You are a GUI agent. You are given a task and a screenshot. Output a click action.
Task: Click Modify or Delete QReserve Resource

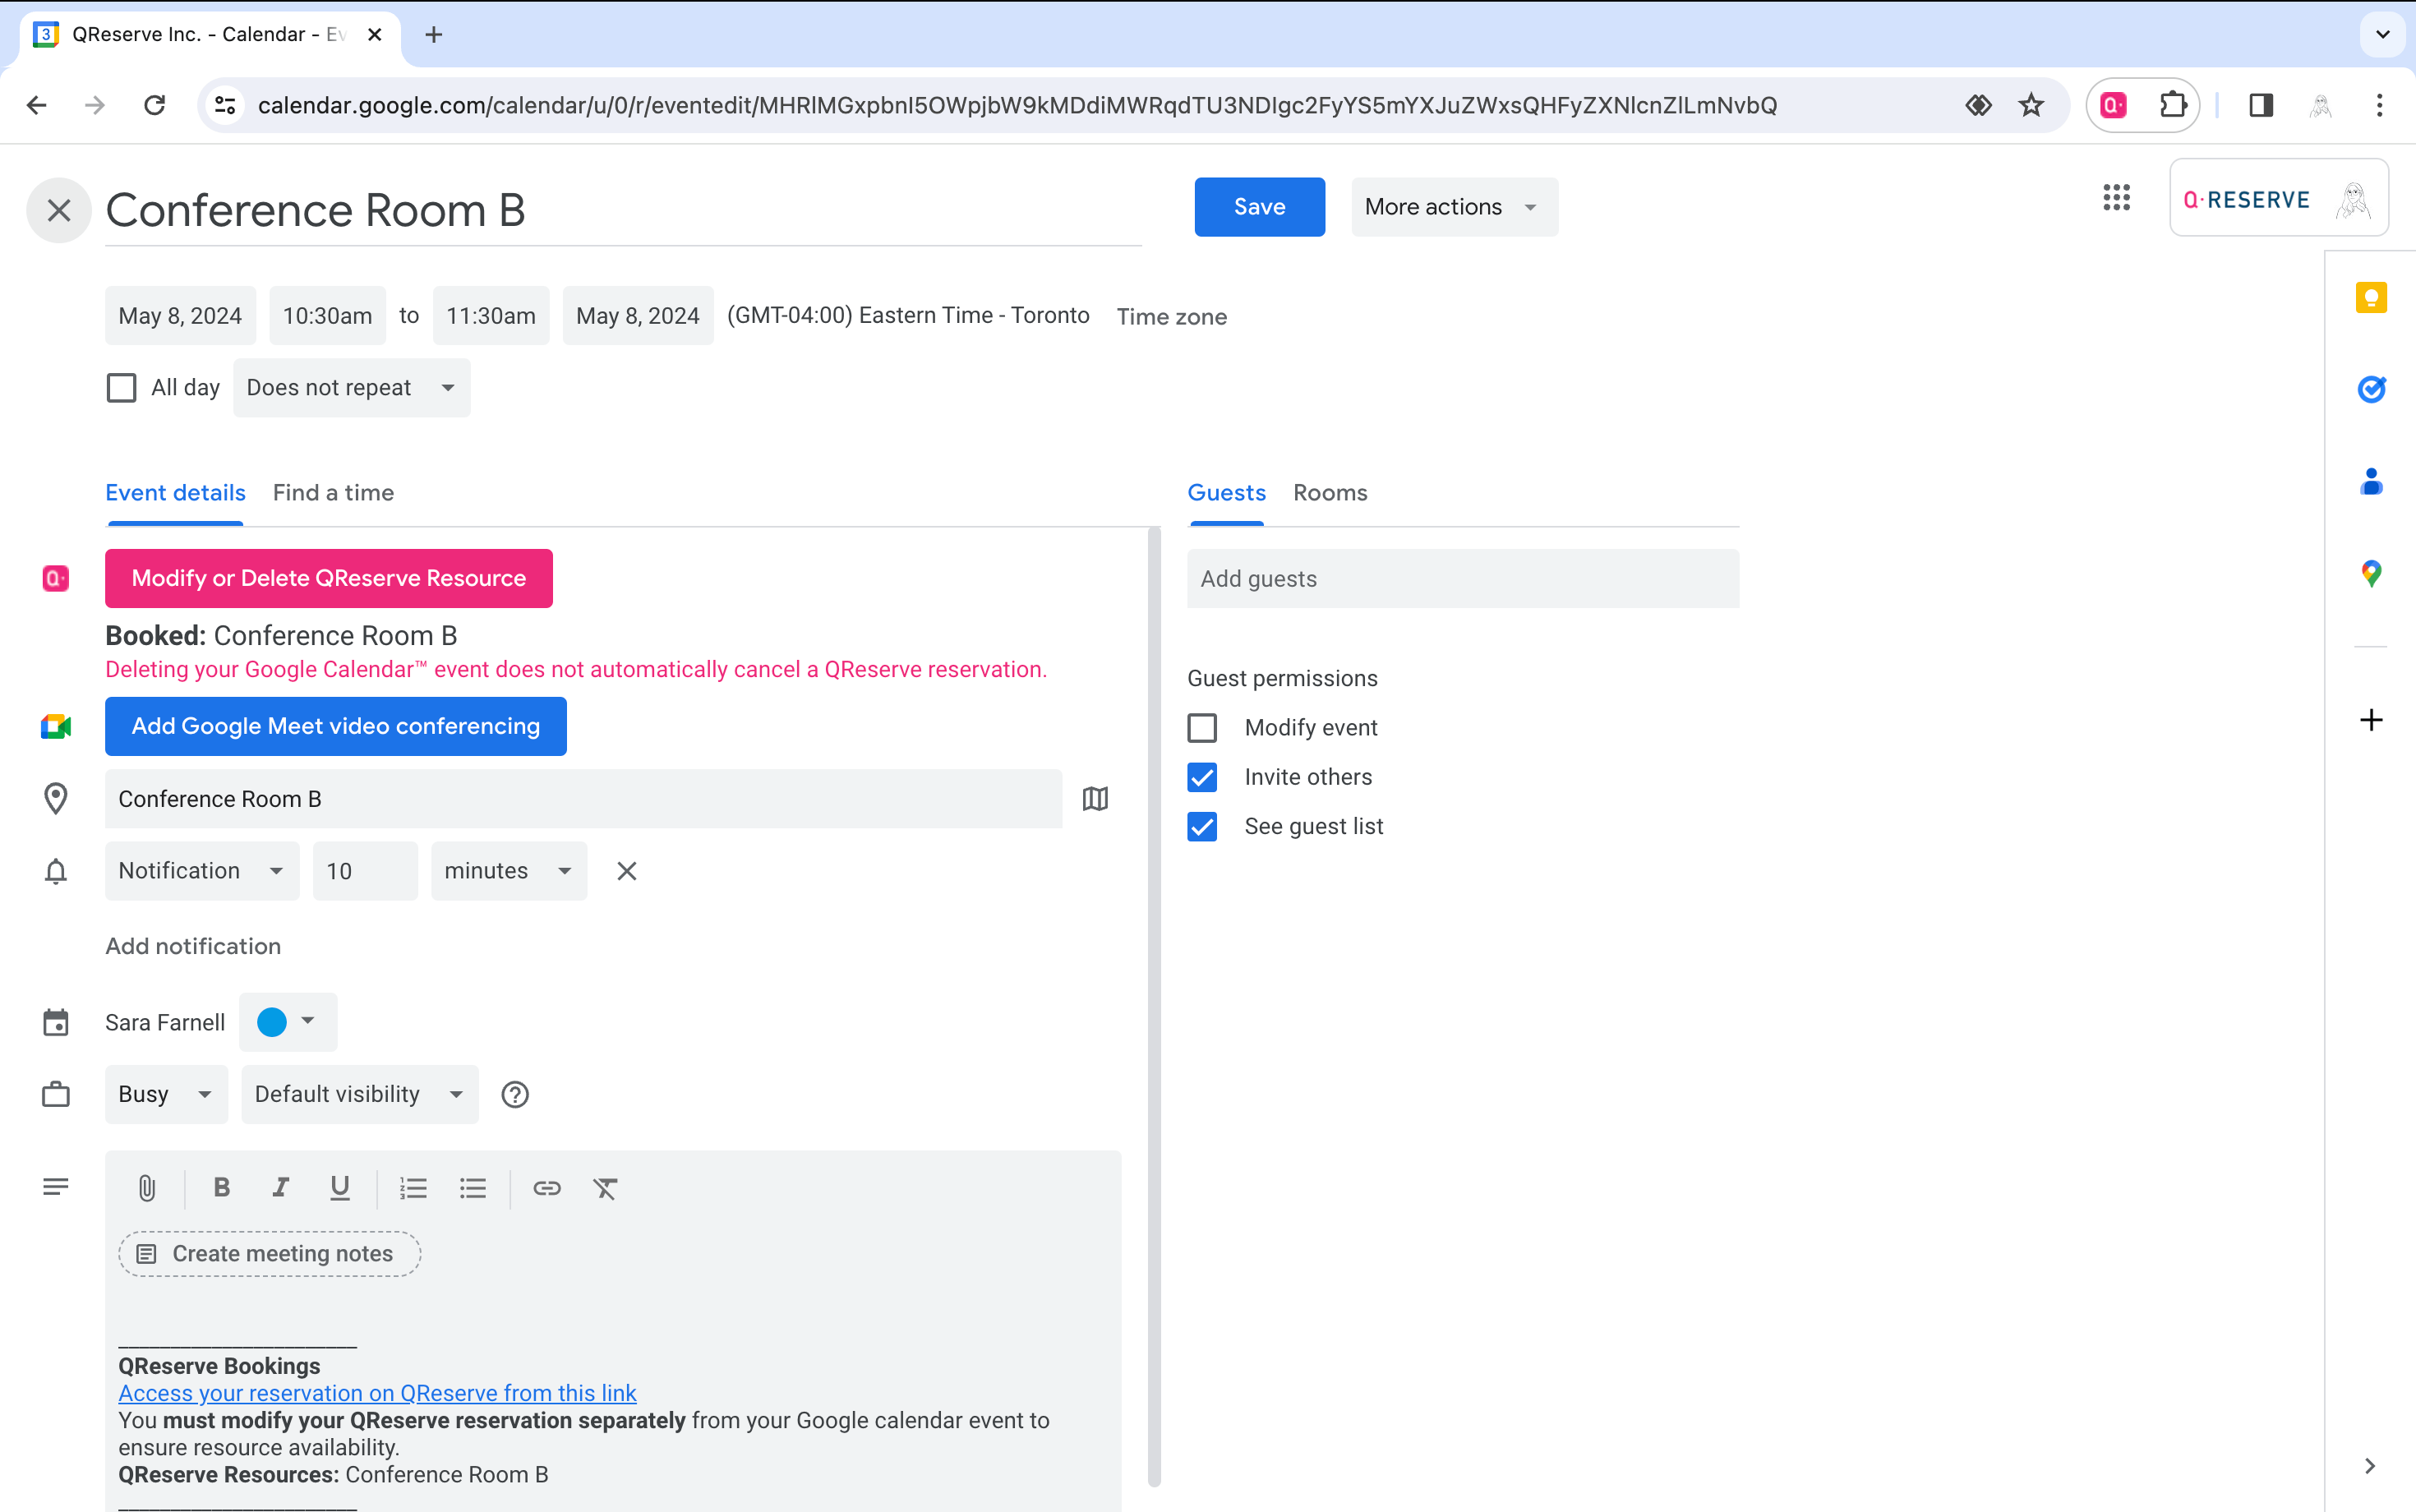click(328, 578)
